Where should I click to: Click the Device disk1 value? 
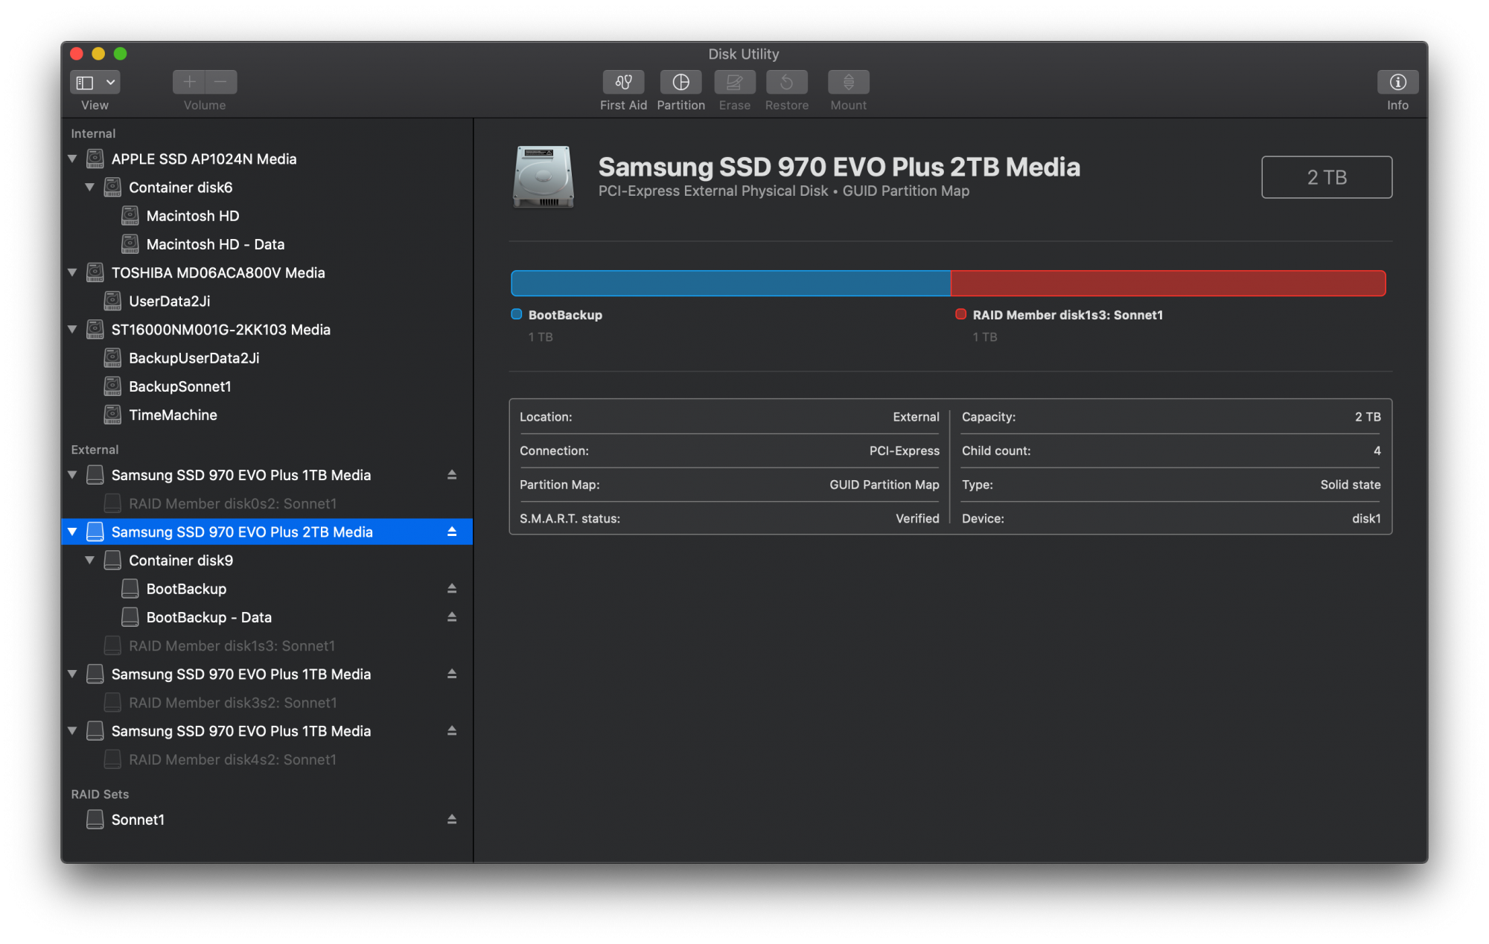(1366, 518)
